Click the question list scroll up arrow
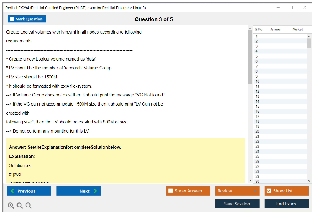 pos(309,36)
